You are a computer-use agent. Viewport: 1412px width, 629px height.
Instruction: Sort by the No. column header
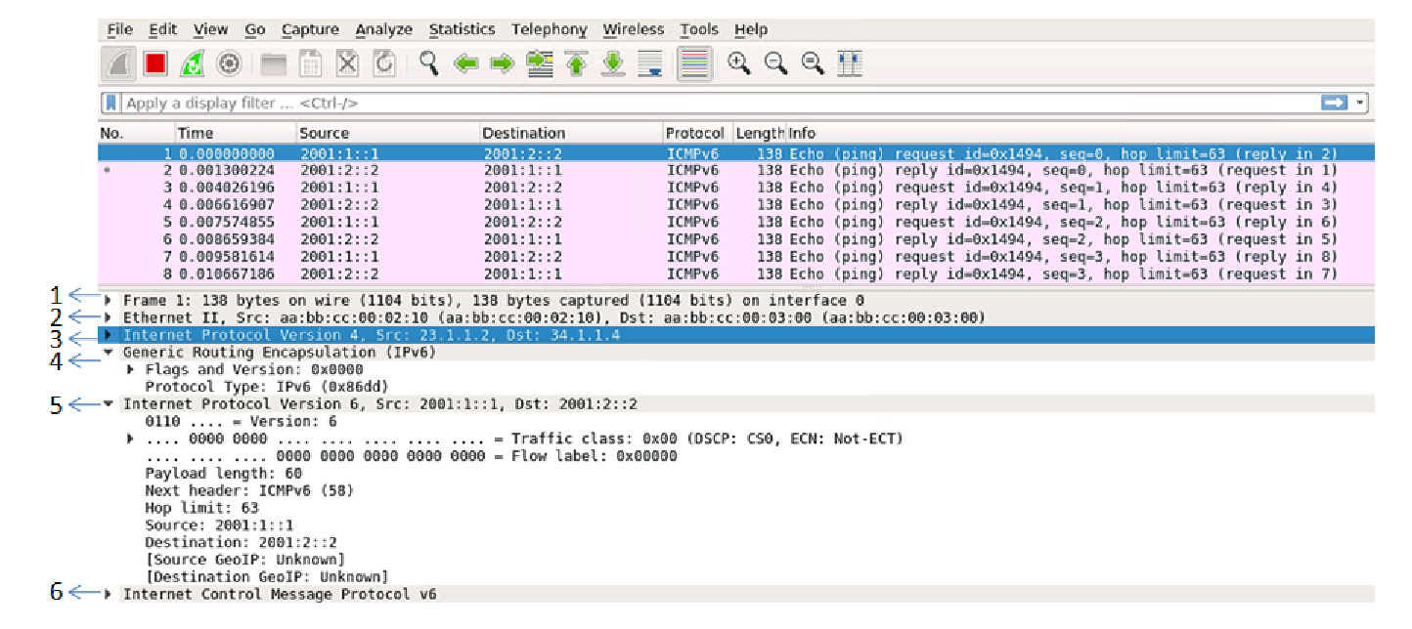tap(136, 133)
